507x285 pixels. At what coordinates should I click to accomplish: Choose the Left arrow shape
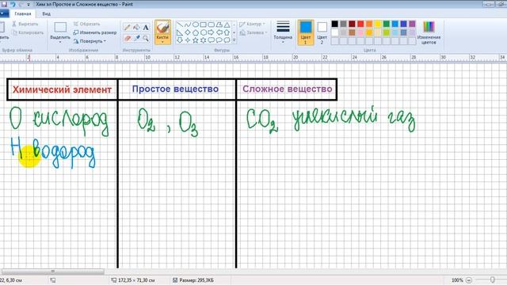219,32
